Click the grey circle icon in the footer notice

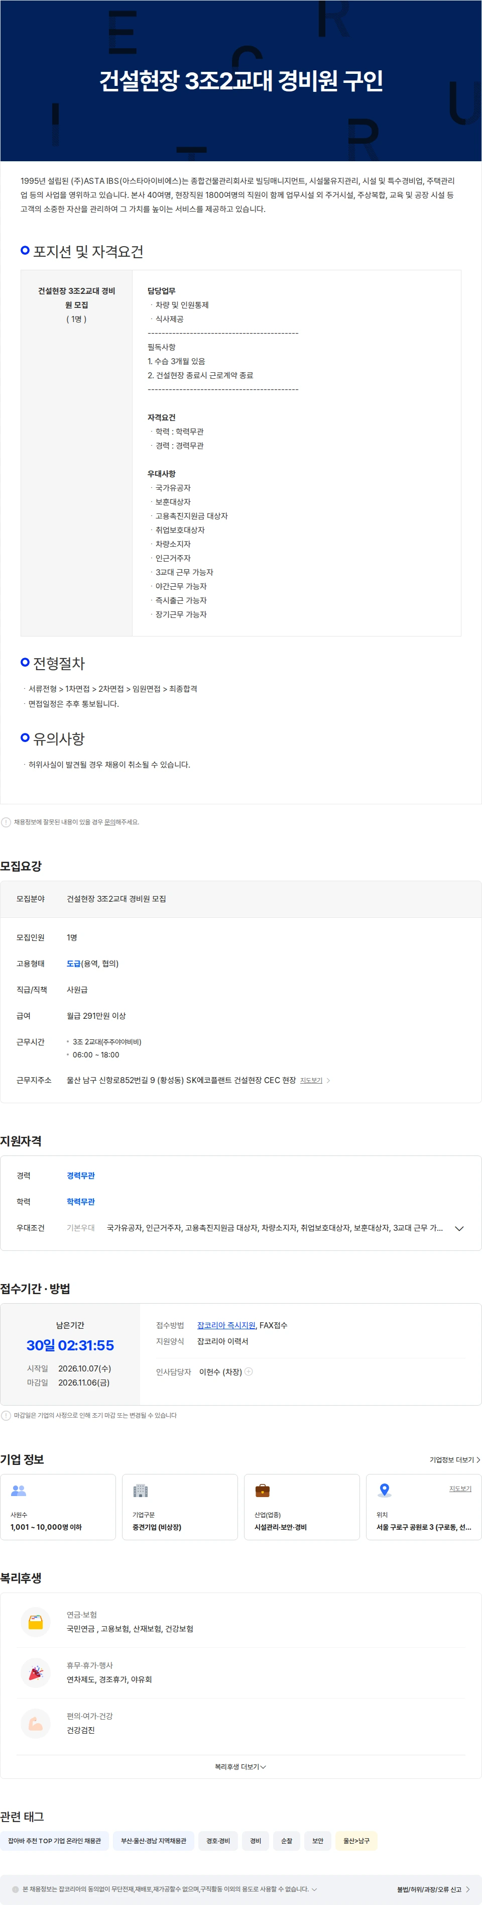(x=16, y=1889)
